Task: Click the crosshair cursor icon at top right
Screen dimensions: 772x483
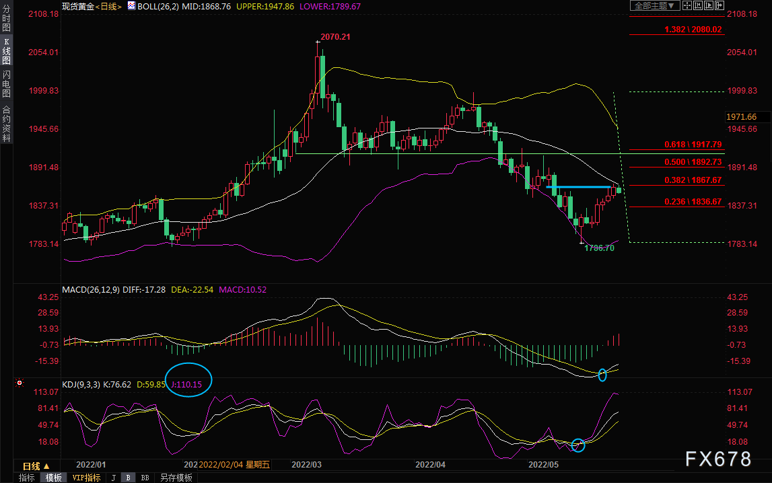Action: [687, 5]
